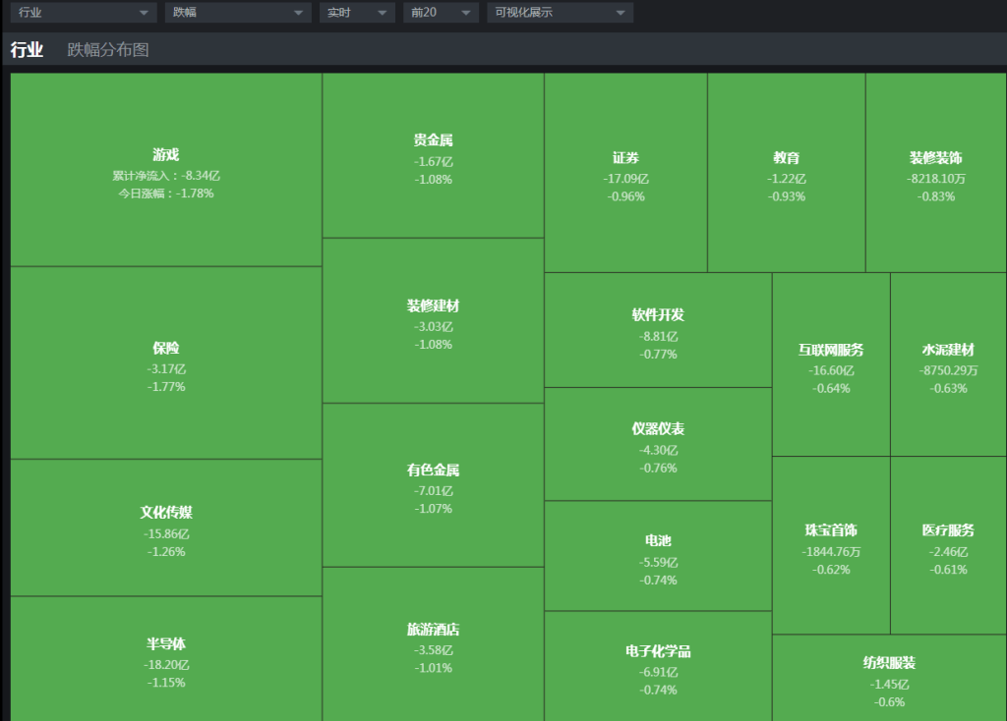Open the 装修建材 sector tile
Image resolution: width=1007 pixels, height=721 pixels.
click(433, 321)
